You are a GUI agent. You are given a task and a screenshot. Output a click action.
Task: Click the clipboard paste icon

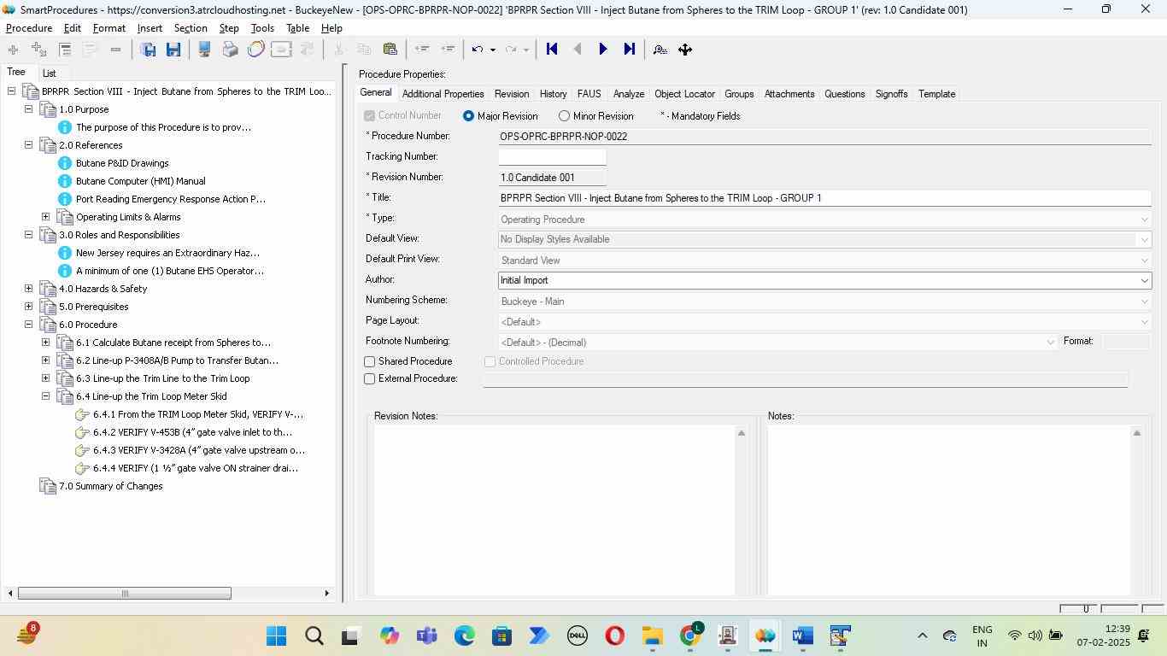(x=390, y=50)
